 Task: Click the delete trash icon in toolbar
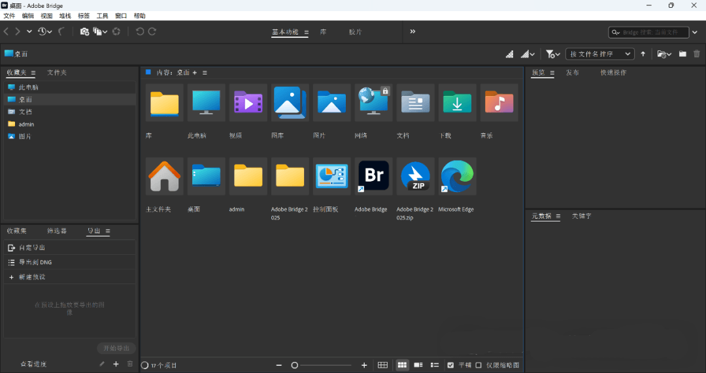[x=697, y=54]
